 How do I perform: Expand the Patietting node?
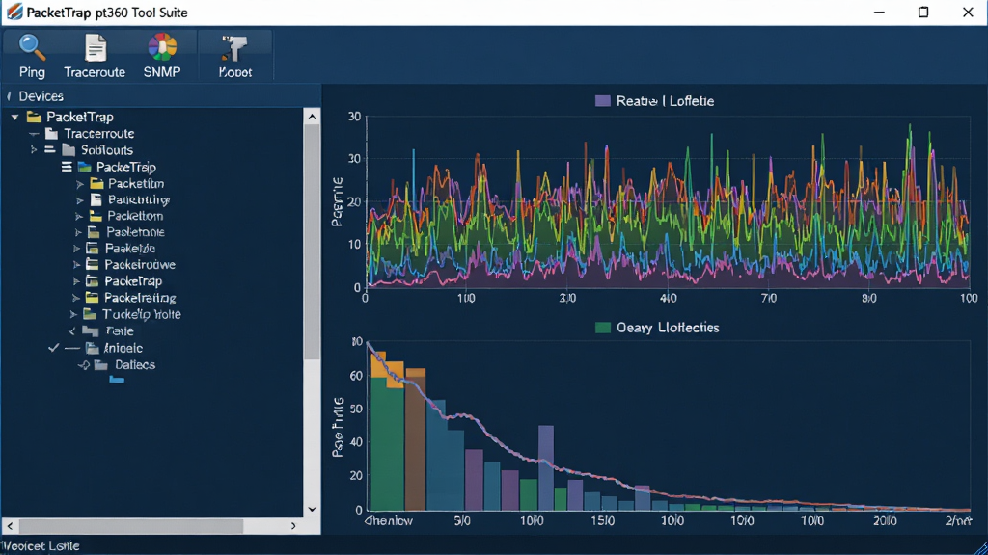[80, 200]
